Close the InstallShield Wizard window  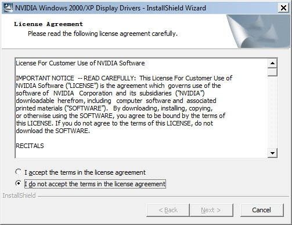pyautogui.click(x=283, y=8)
